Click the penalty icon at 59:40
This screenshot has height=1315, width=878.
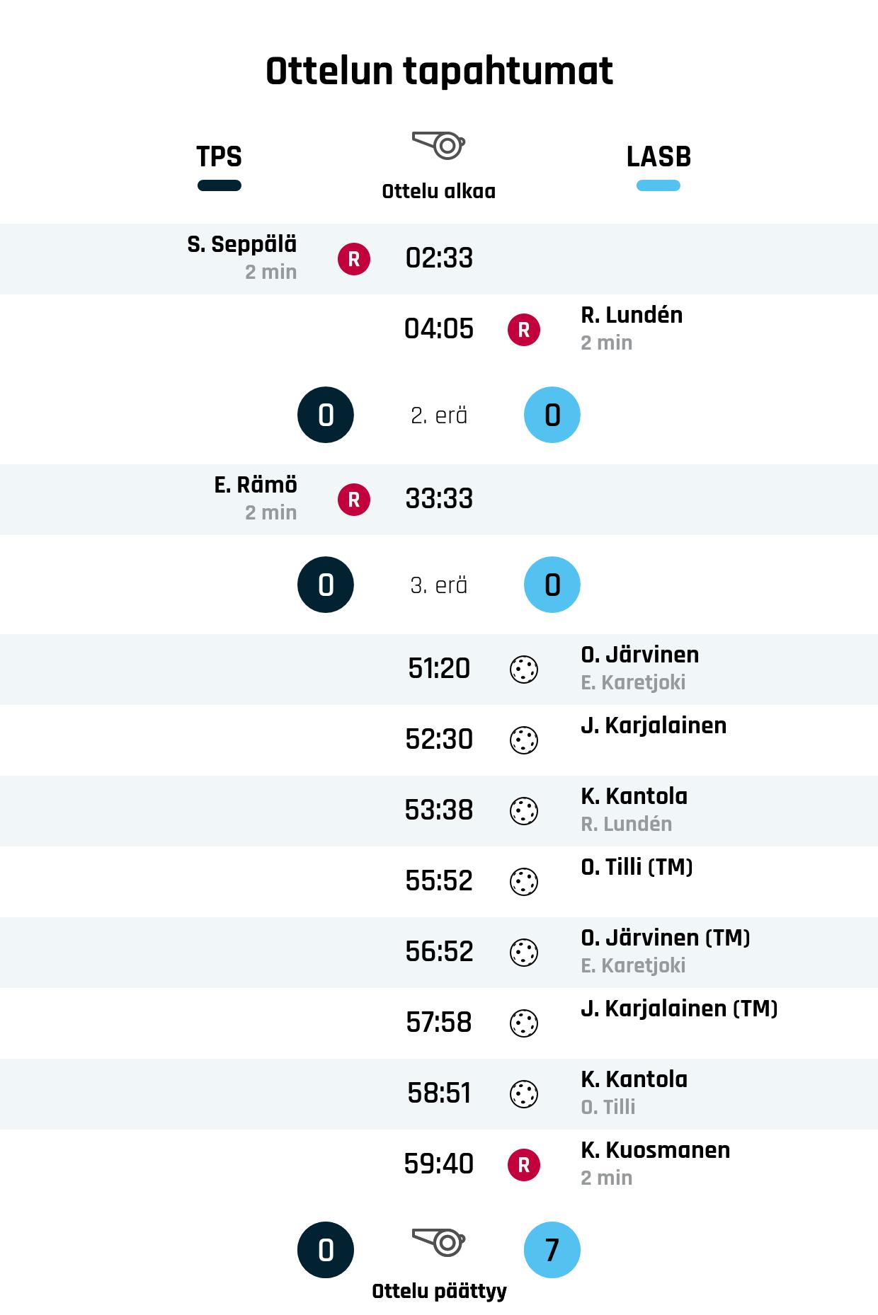point(524,1165)
